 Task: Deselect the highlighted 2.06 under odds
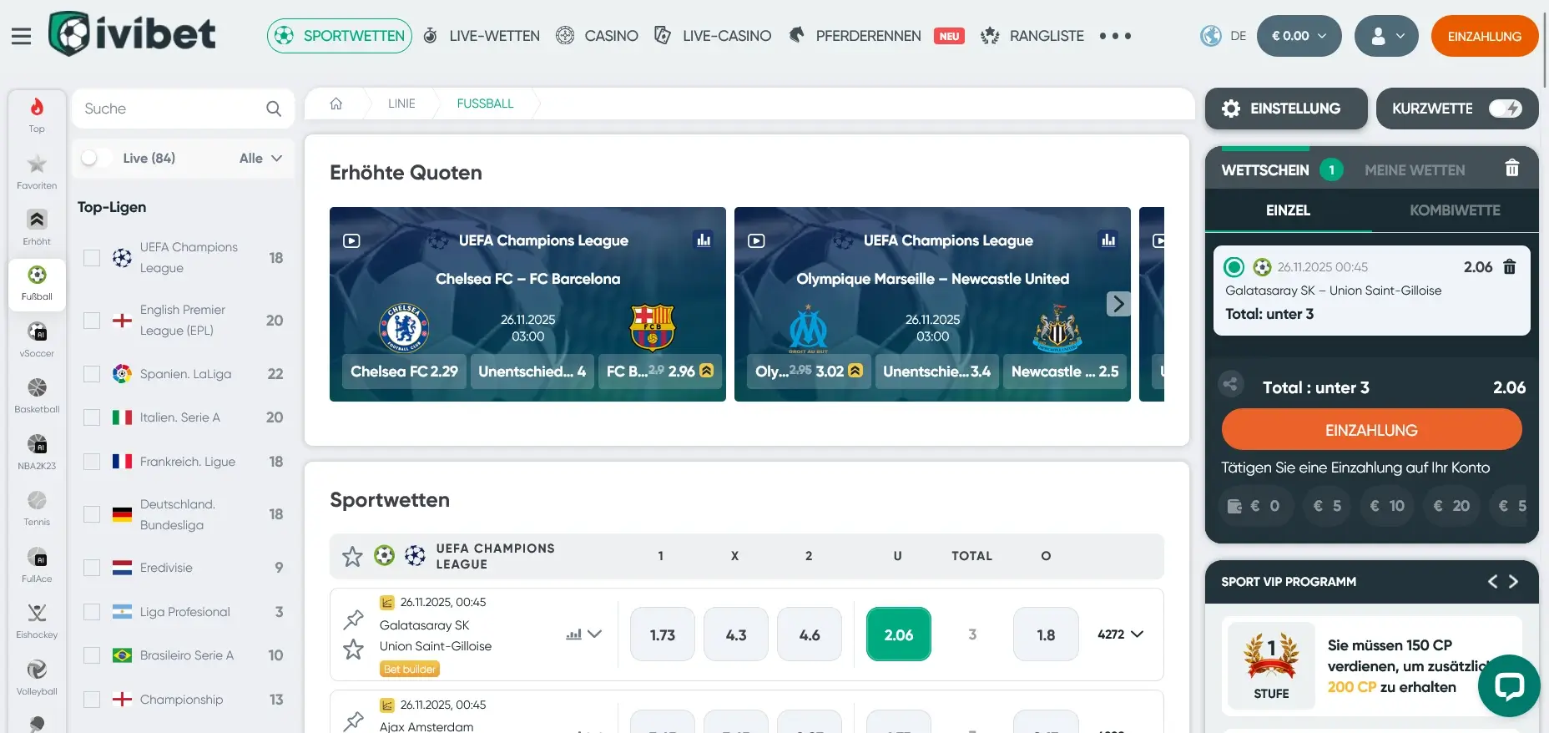coord(899,634)
